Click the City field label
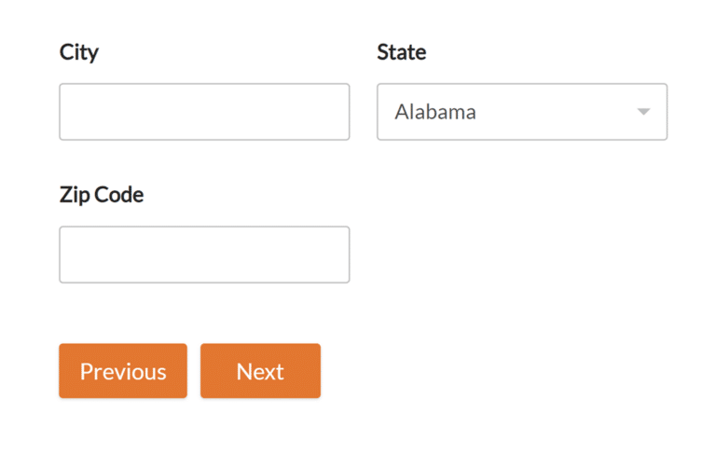The width and height of the screenshot is (716, 454). click(78, 52)
